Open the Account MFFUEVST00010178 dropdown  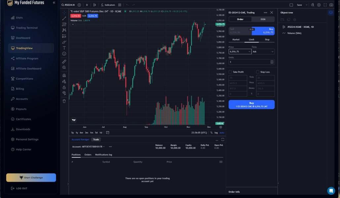point(89,147)
